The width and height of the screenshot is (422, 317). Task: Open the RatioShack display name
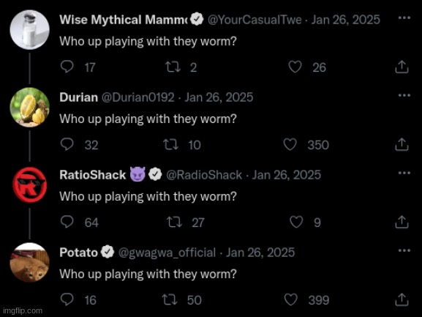pos(93,175)
